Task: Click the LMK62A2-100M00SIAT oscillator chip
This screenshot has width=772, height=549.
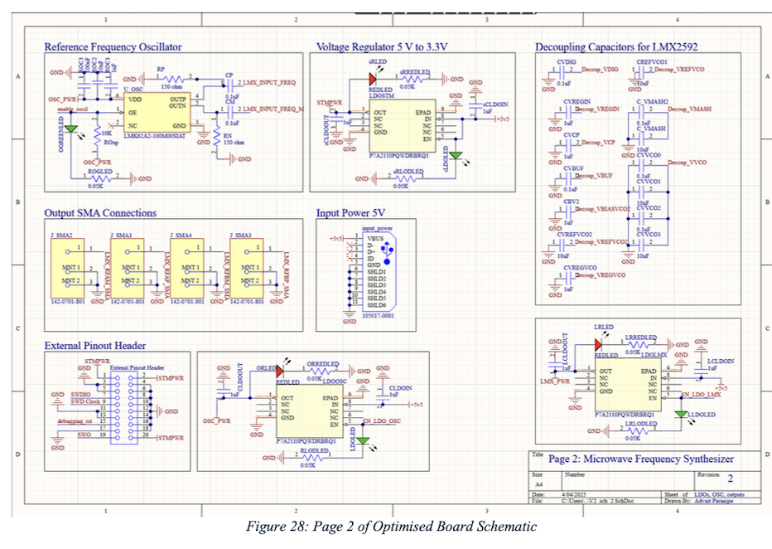Action: pos(157,111)
